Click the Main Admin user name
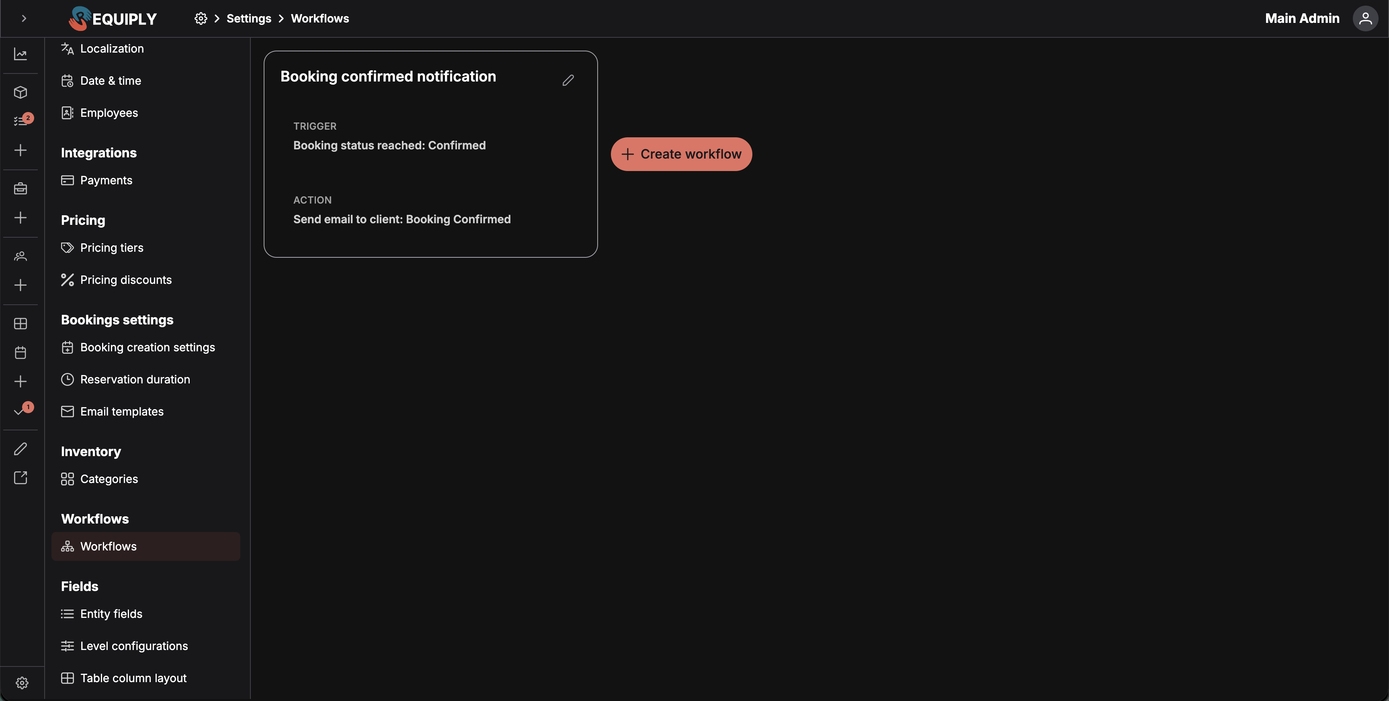Screen dimensions: 1389x701 tap(1302, 18)
